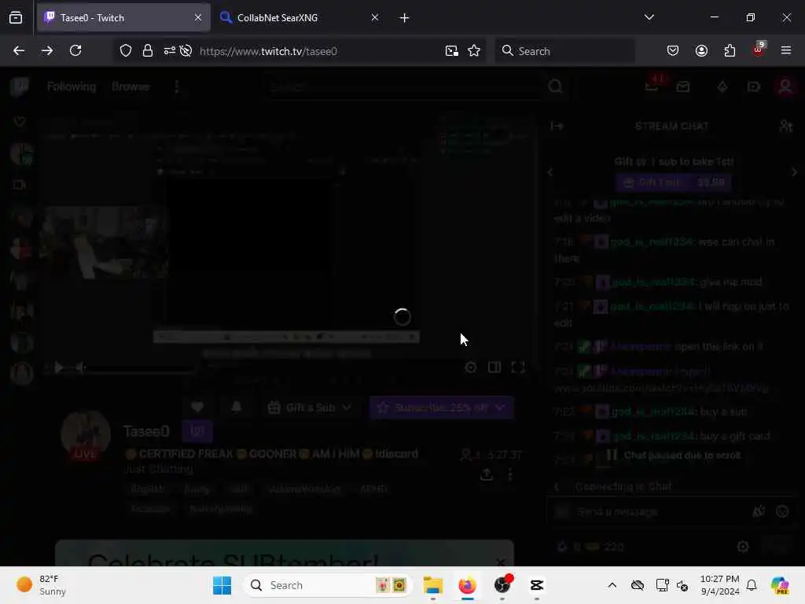The height and width of the screenshot is (604, 805).
Task: Close the CollabNet SearXNG tab
Action: click(375, 18)
